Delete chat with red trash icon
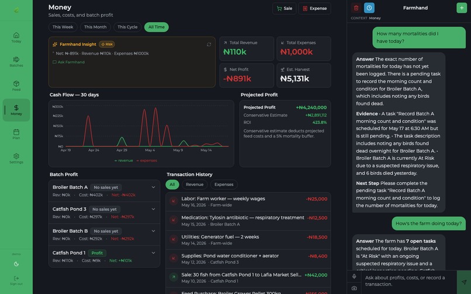471x294 pixels. (356, 8)
